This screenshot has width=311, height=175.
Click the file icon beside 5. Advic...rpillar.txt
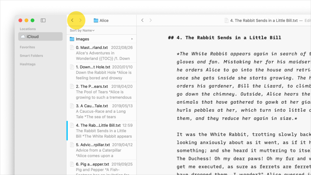(x=72, y=145)
